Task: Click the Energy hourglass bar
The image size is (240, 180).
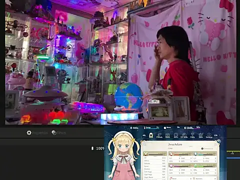Action: pos(151,127)
